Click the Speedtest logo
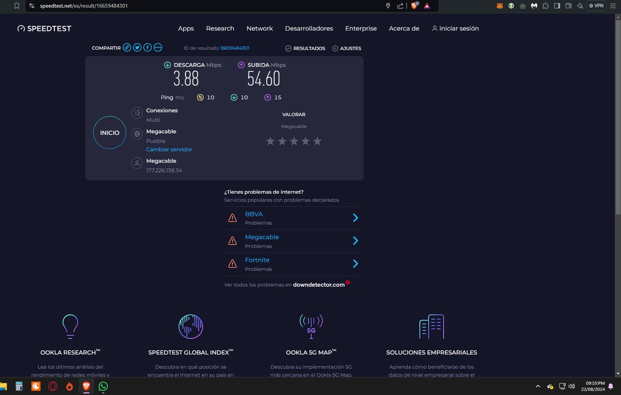 (x=44, y=28)
